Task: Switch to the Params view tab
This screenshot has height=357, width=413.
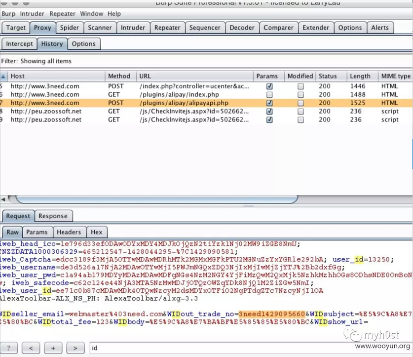Action: 37,232
